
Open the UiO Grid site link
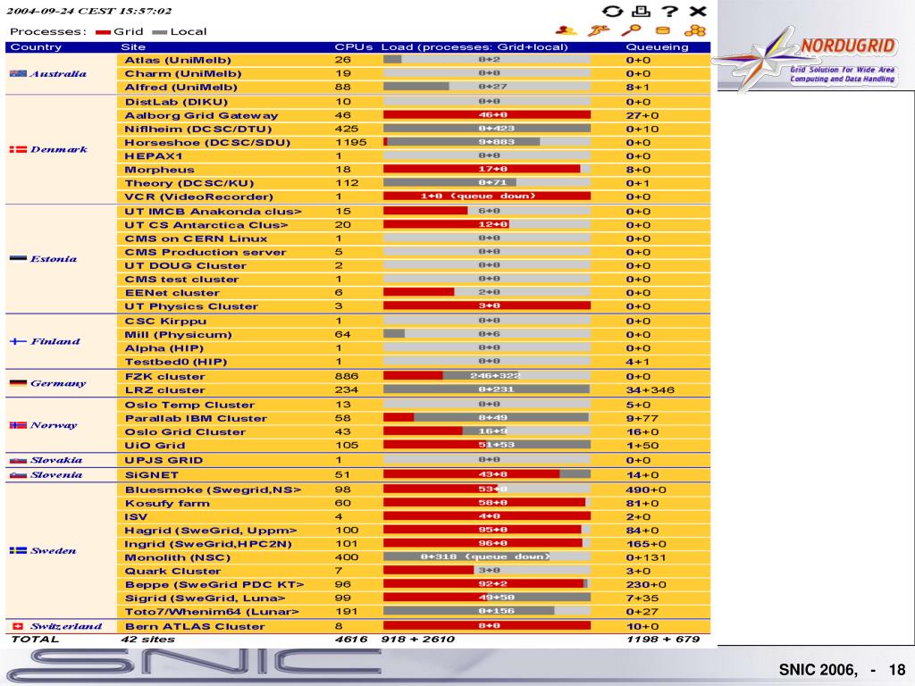coord(155,445)
